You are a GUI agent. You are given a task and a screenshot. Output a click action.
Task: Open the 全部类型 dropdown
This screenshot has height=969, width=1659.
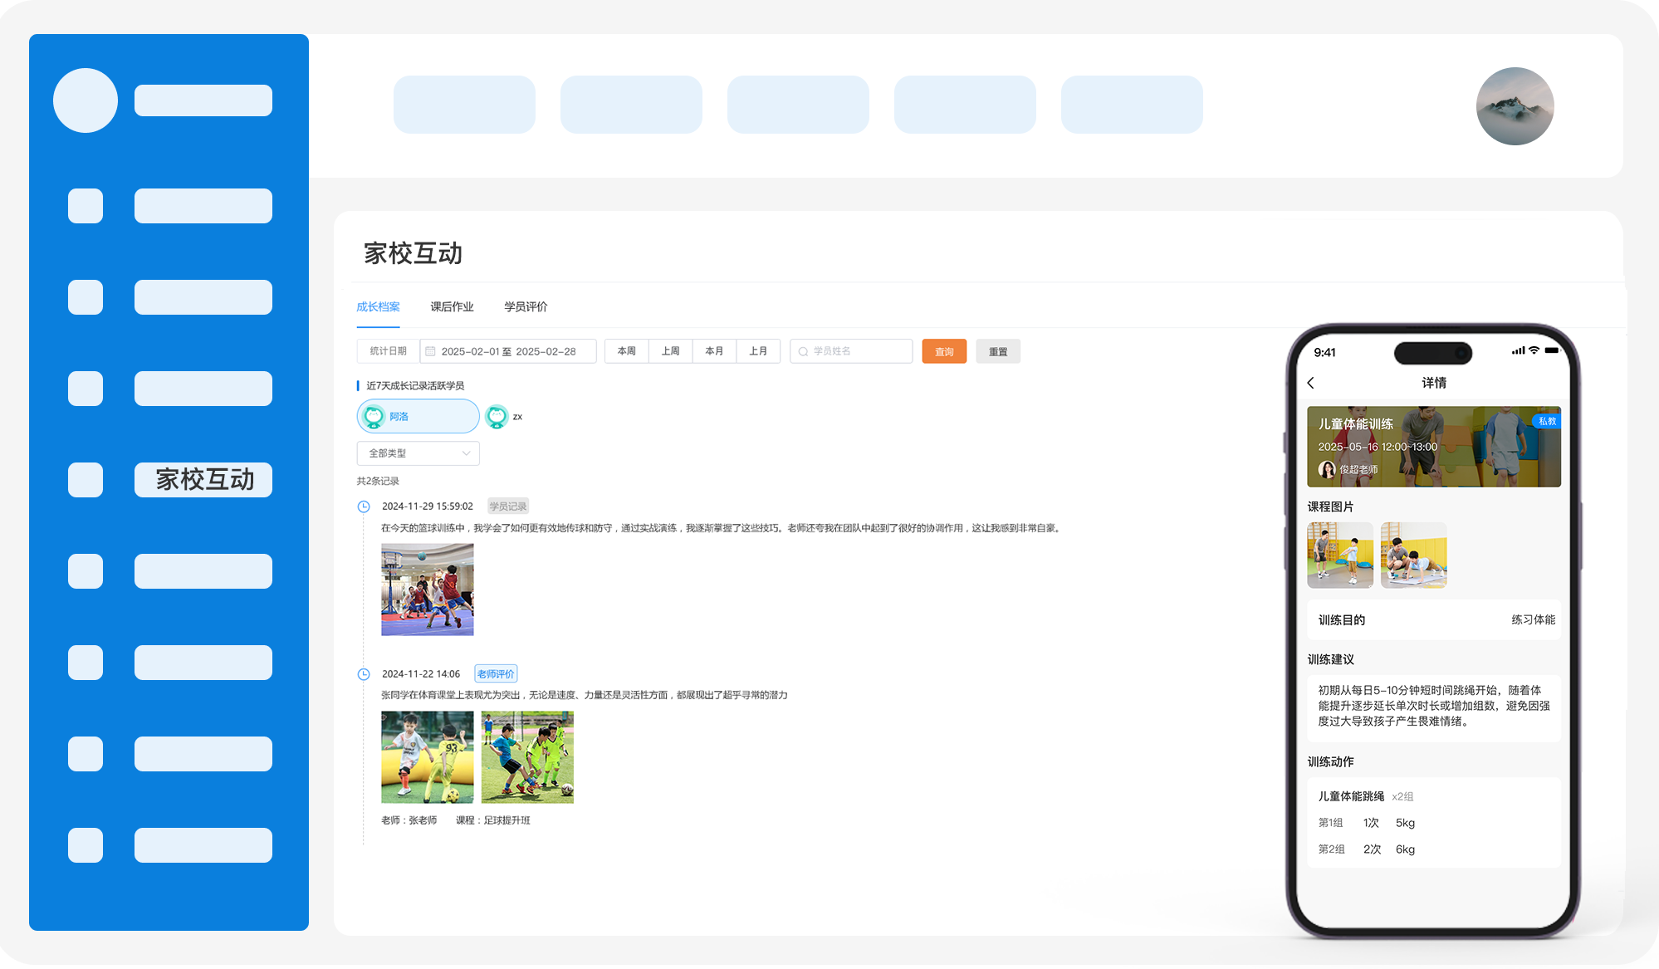pos(418,453)
